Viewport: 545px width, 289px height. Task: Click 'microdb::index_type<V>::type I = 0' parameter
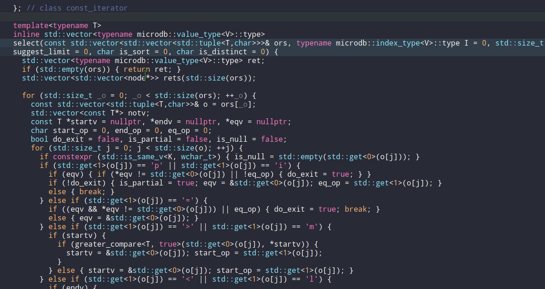(x=411, y=43)
